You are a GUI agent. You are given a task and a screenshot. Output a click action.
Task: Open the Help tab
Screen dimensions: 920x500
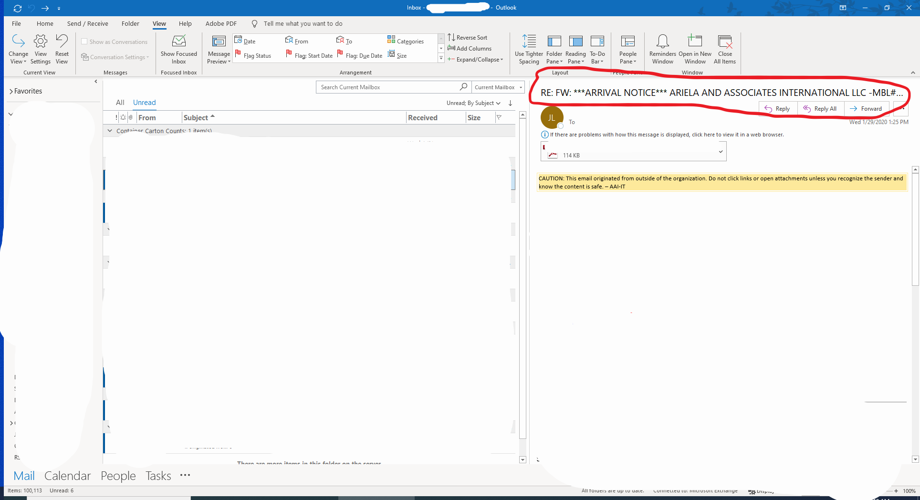point(185,23)
